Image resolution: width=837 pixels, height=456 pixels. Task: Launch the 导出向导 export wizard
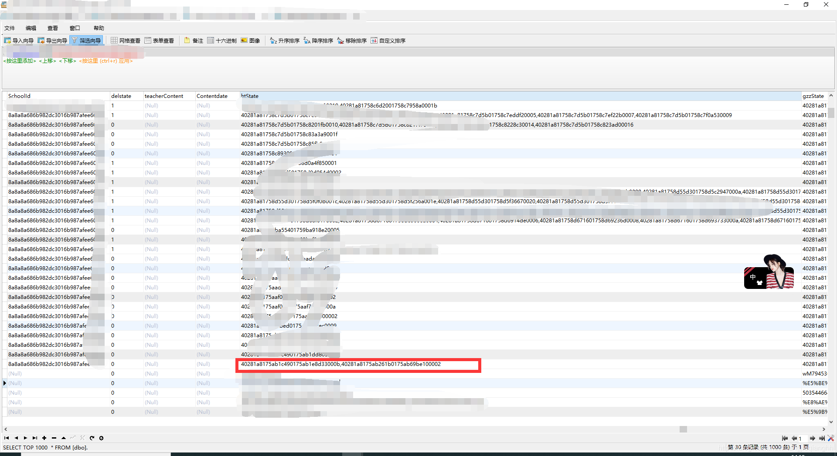coord(52,40)
